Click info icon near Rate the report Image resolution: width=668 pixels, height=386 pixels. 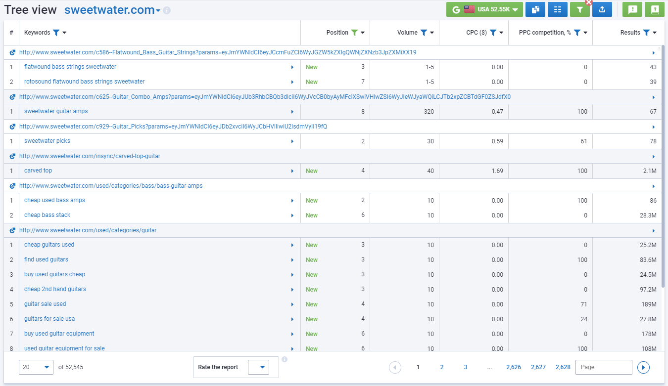coord(285,359)
